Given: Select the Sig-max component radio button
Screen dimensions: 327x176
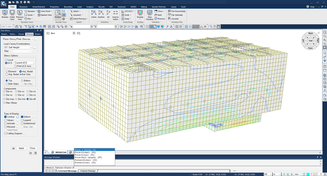Looking at the screenshot, I should pyautogui.click(x=5, y=99).
